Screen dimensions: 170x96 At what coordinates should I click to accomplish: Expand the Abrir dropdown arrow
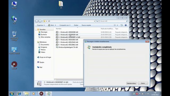[55, 25]
